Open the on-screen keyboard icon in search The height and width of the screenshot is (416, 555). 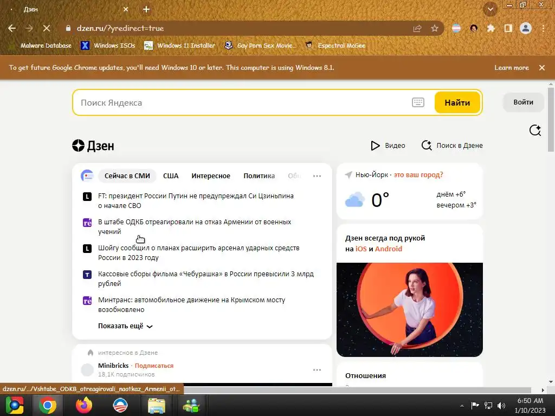[x=418, y=102]
